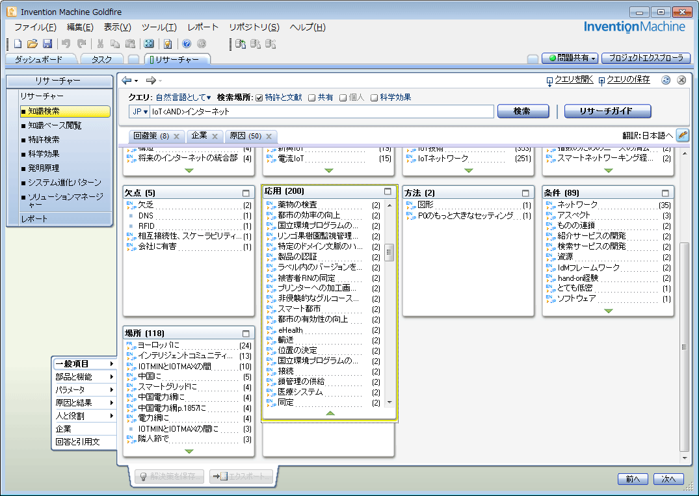Viewport: 699px width, 496px height.
Task: Maximize the 条件 (89) panel
Action: (666, 193)
